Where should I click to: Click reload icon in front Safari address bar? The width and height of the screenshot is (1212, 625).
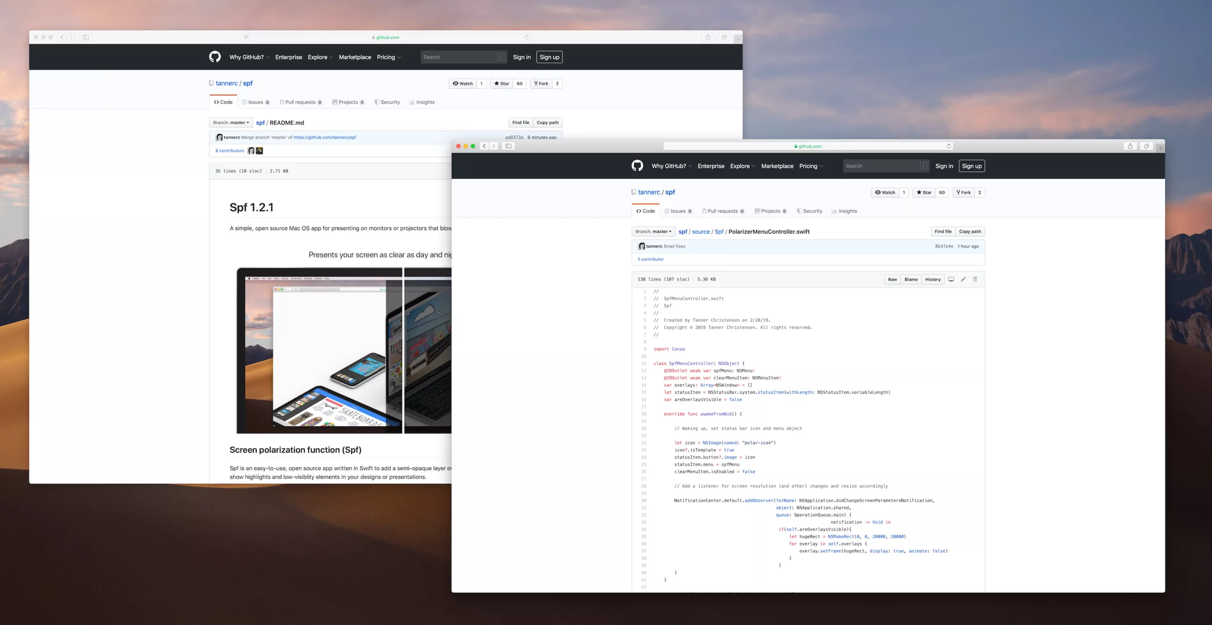point(948,146)
